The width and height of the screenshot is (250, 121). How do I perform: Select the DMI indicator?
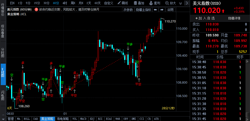134,119
